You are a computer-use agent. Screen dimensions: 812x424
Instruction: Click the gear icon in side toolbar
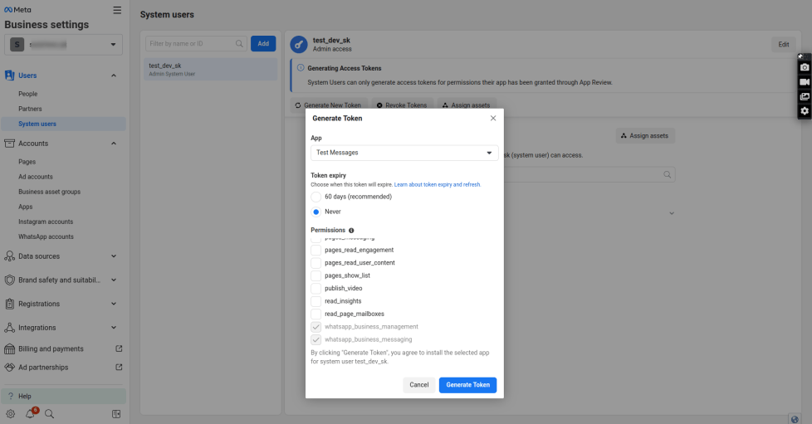coord(805,111)
